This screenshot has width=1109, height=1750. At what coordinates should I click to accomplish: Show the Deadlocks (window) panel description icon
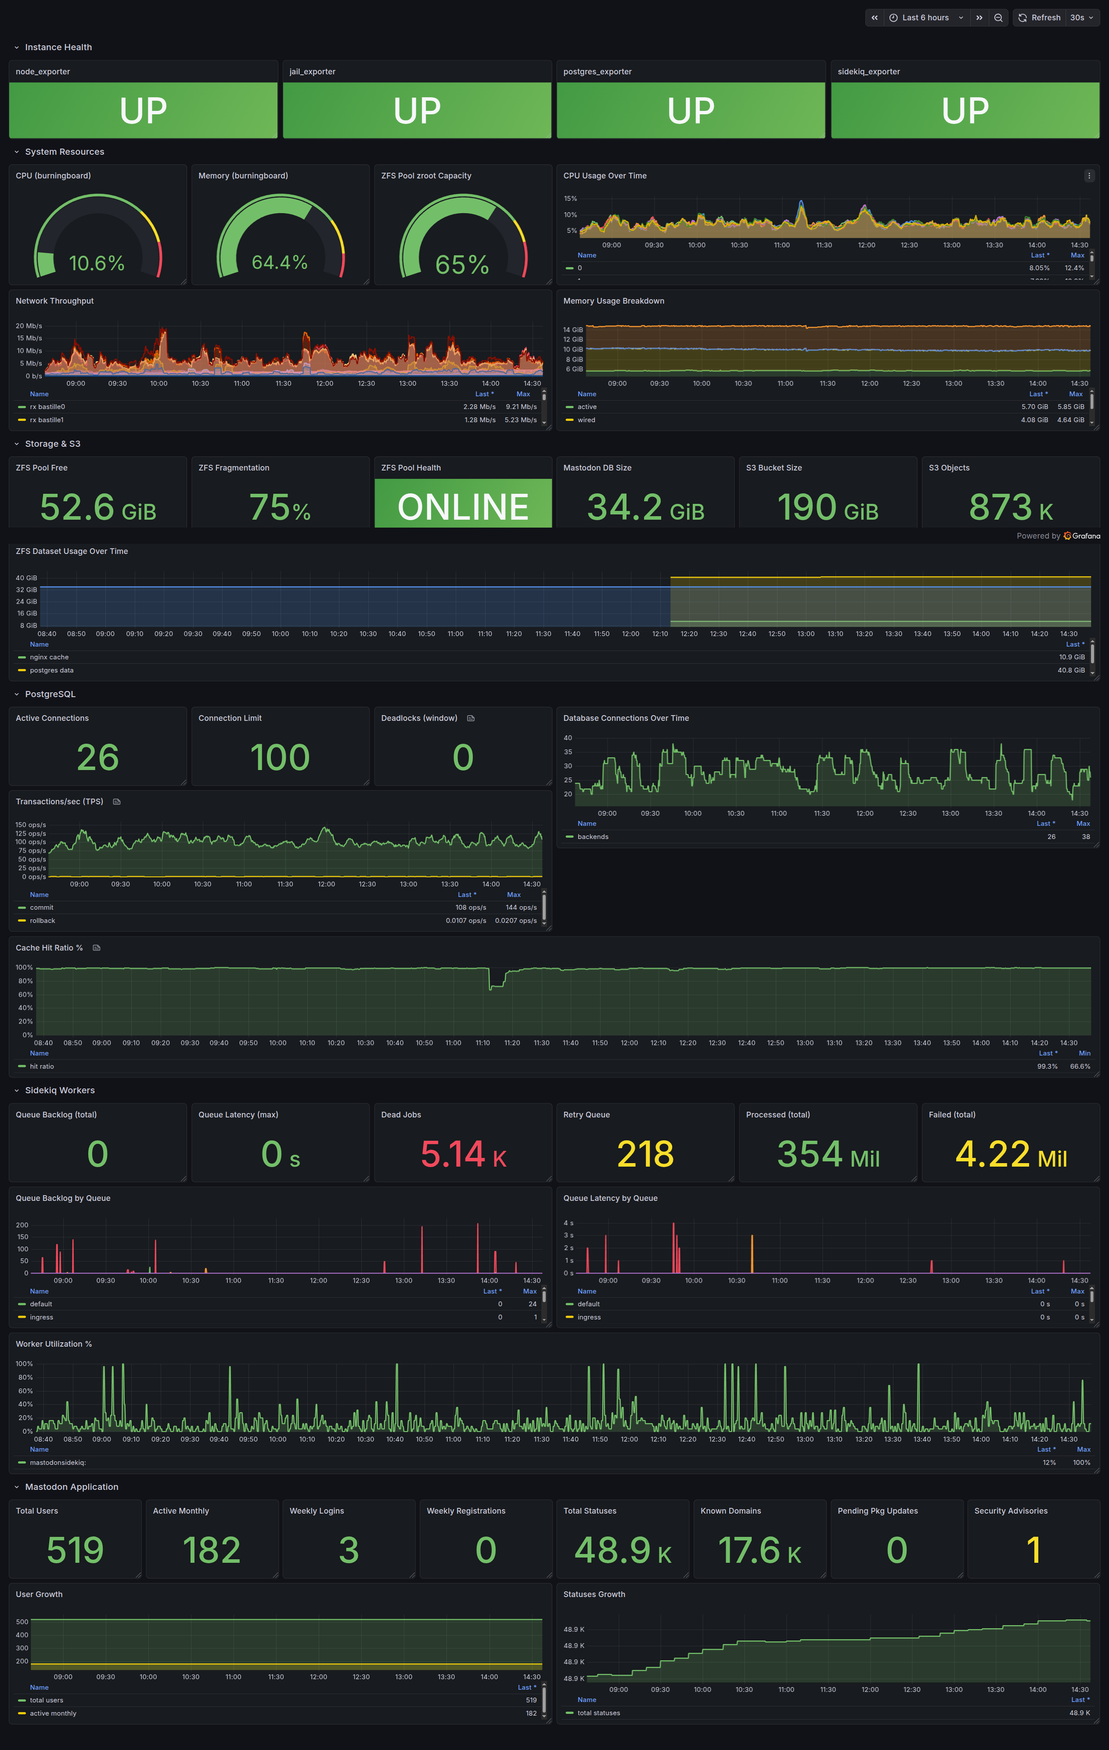471,718
